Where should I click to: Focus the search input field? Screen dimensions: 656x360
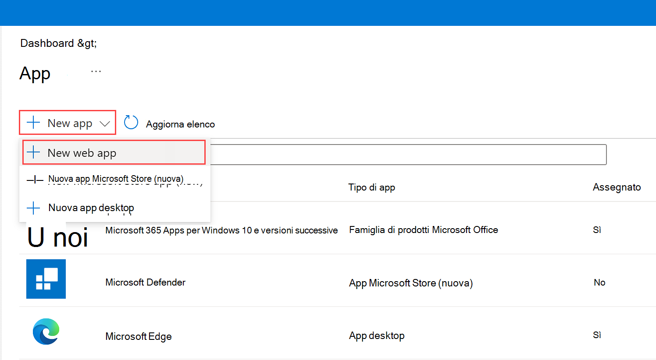pos(408,155)
